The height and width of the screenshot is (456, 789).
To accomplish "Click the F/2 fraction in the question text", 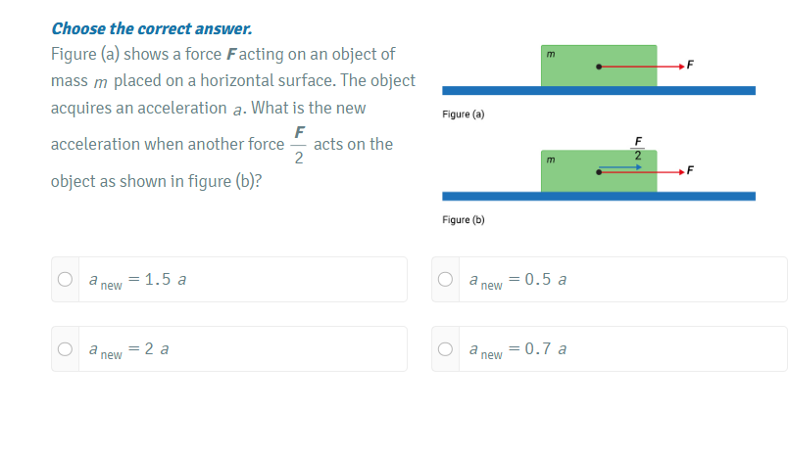I will click(x=299, y=144).
